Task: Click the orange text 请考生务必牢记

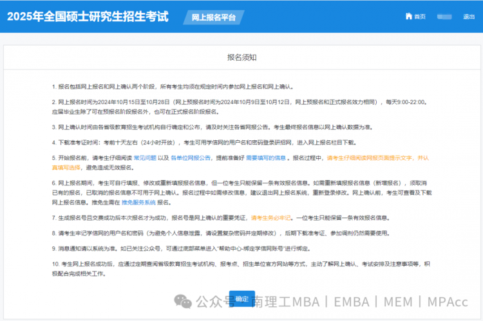Action: coord(270,218)
